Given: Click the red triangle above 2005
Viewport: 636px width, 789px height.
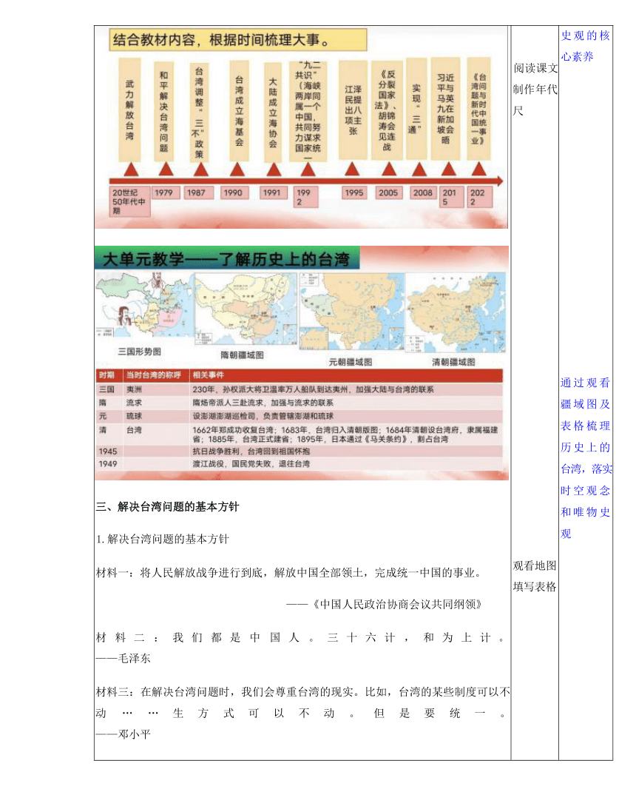Looking at the screenshot, I should pos(388,169).
